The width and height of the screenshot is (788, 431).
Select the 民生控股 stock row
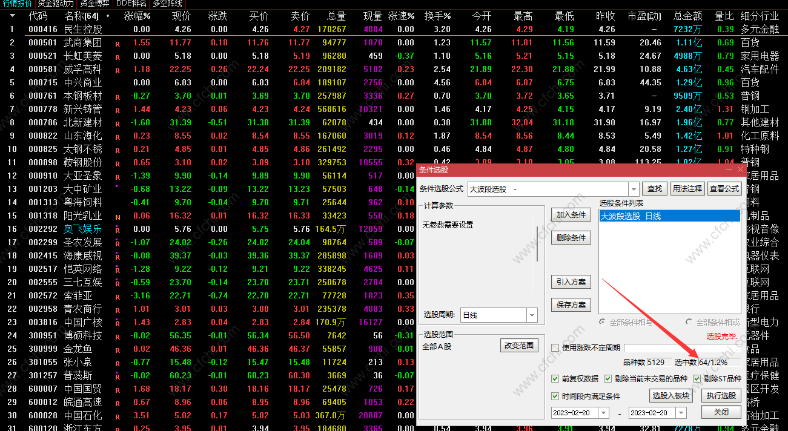(394, 29)
